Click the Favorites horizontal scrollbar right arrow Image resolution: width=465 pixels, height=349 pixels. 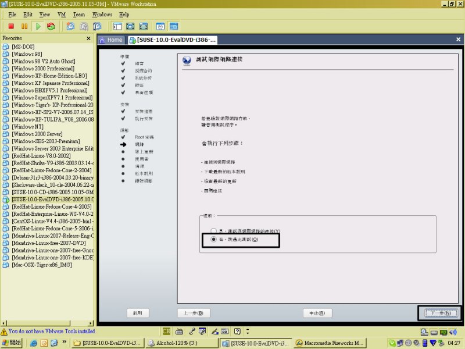pyautogui.click(x=91, y=323)
